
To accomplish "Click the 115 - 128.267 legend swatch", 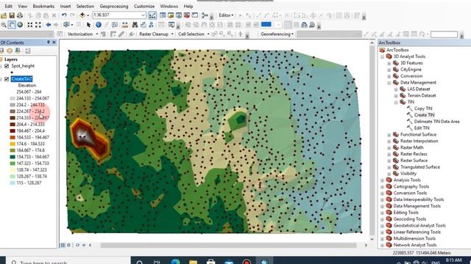I will pos(13,183).
